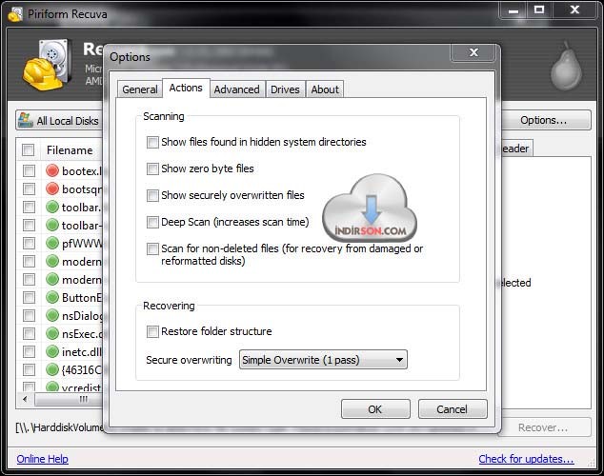Tick the checkbox for the bootex file row
Viewport: 604px width, 476px height.
tap(29, 170)
